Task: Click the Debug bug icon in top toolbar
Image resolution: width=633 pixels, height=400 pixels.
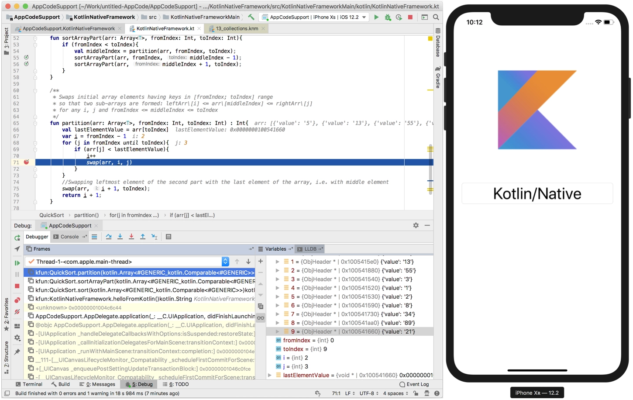Action: pyautogui.click(x=388, y=17)
